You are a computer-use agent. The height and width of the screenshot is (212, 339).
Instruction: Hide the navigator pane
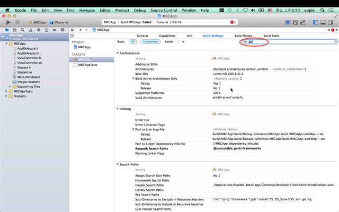[x=316, y=22]
